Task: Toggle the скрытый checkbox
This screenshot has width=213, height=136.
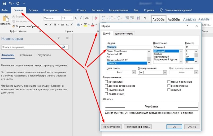Action: 169,90
